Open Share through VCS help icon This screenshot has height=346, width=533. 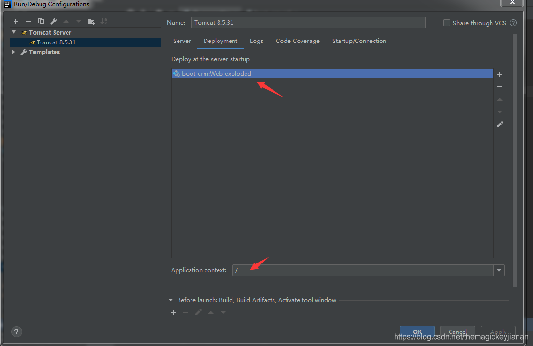pos(513,23)
